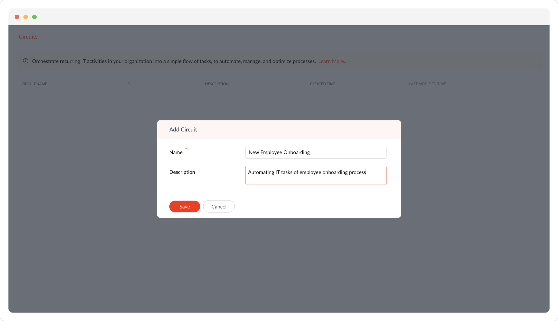Click the green maximize window button
The width and height of the screenshot is (558, 321).
coord(34,17)
